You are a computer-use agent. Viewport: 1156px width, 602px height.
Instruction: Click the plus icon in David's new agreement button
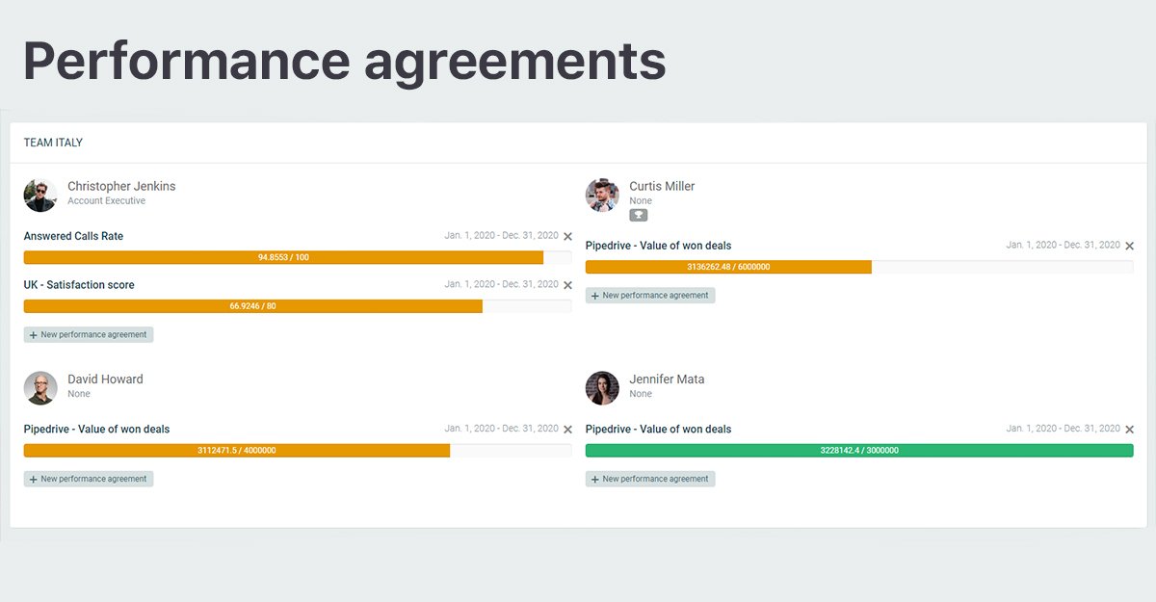(x=33, y=478)
